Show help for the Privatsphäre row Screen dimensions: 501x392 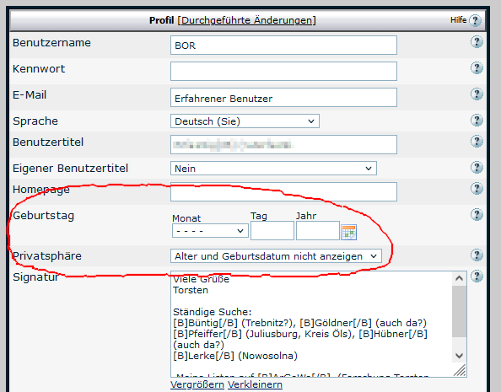477,255
